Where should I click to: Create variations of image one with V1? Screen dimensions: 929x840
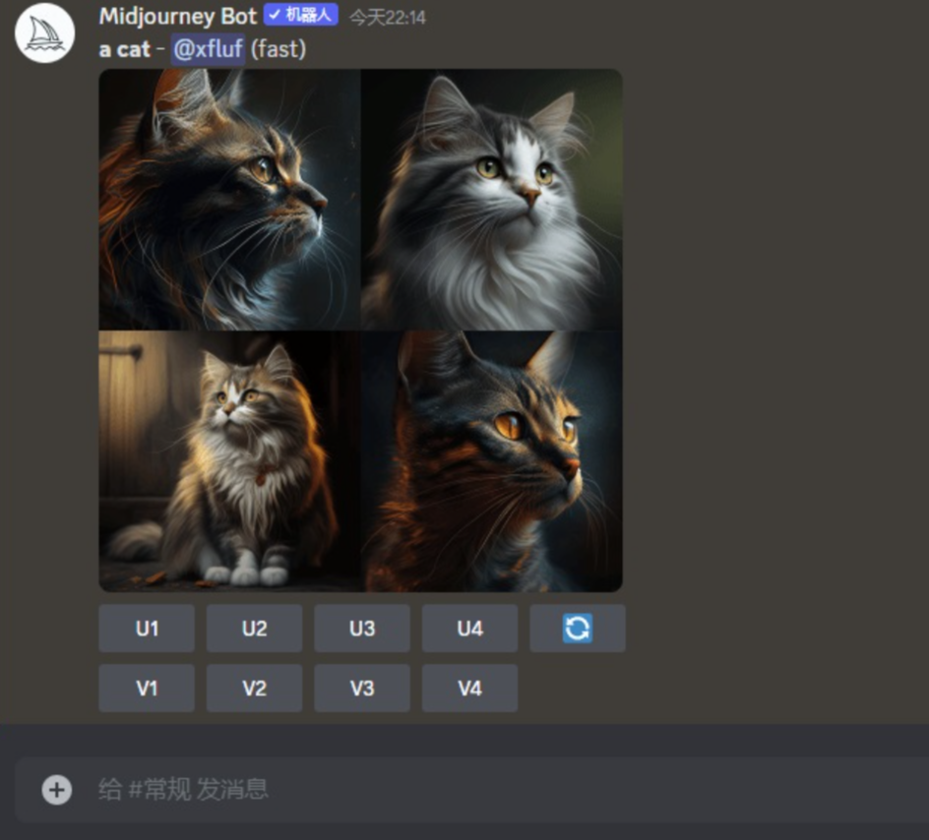[x=147, y=688]
